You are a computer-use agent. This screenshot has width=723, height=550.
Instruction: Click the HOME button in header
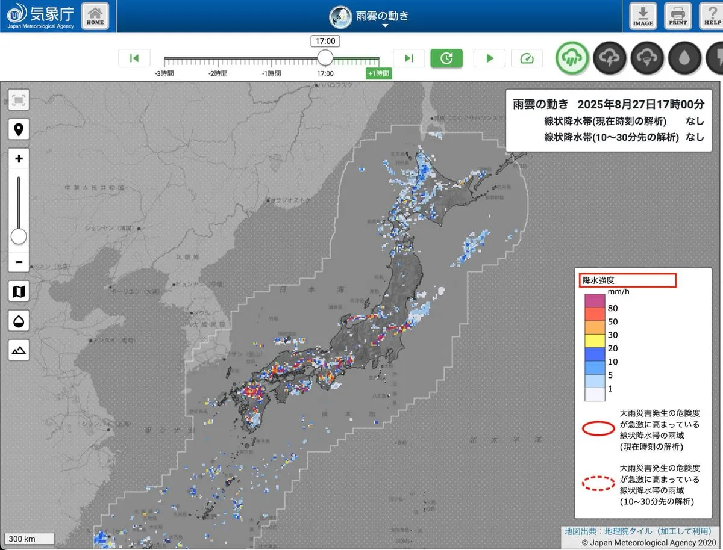coord(95,16)
